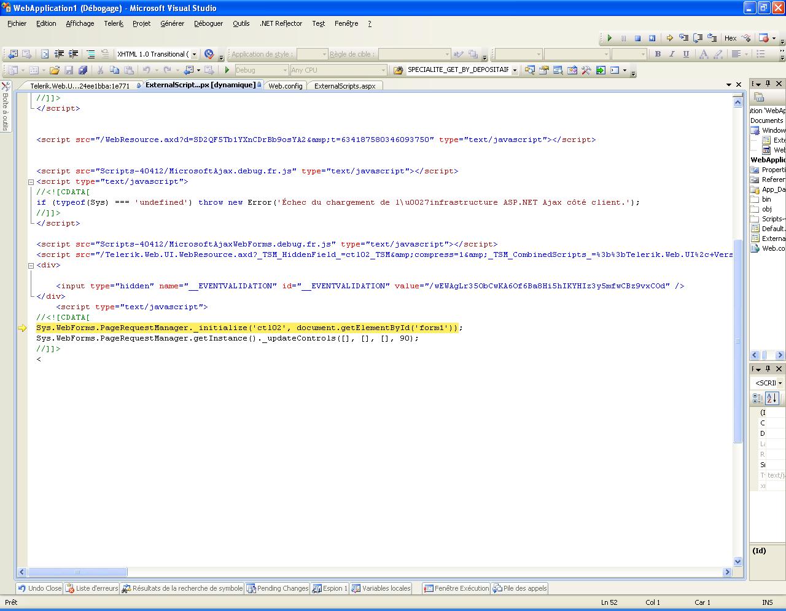Viewport: 786px width, 611px height.
Task: Collapse the div block outline
Action: [31, 266]
